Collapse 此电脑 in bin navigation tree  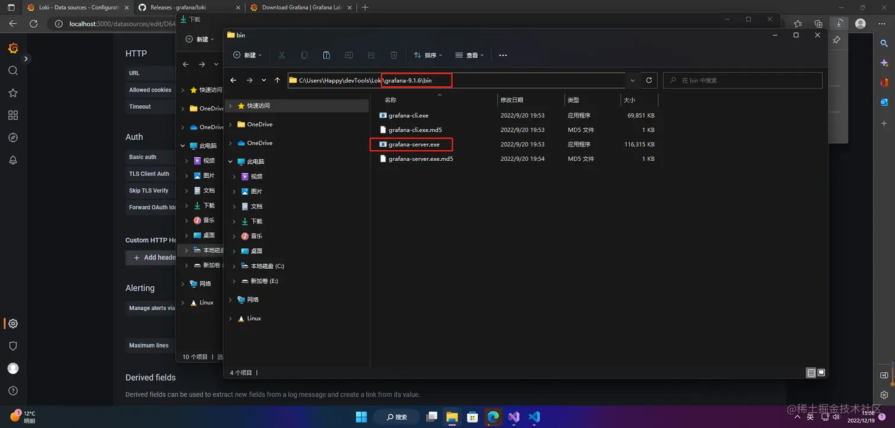point(230,161)
